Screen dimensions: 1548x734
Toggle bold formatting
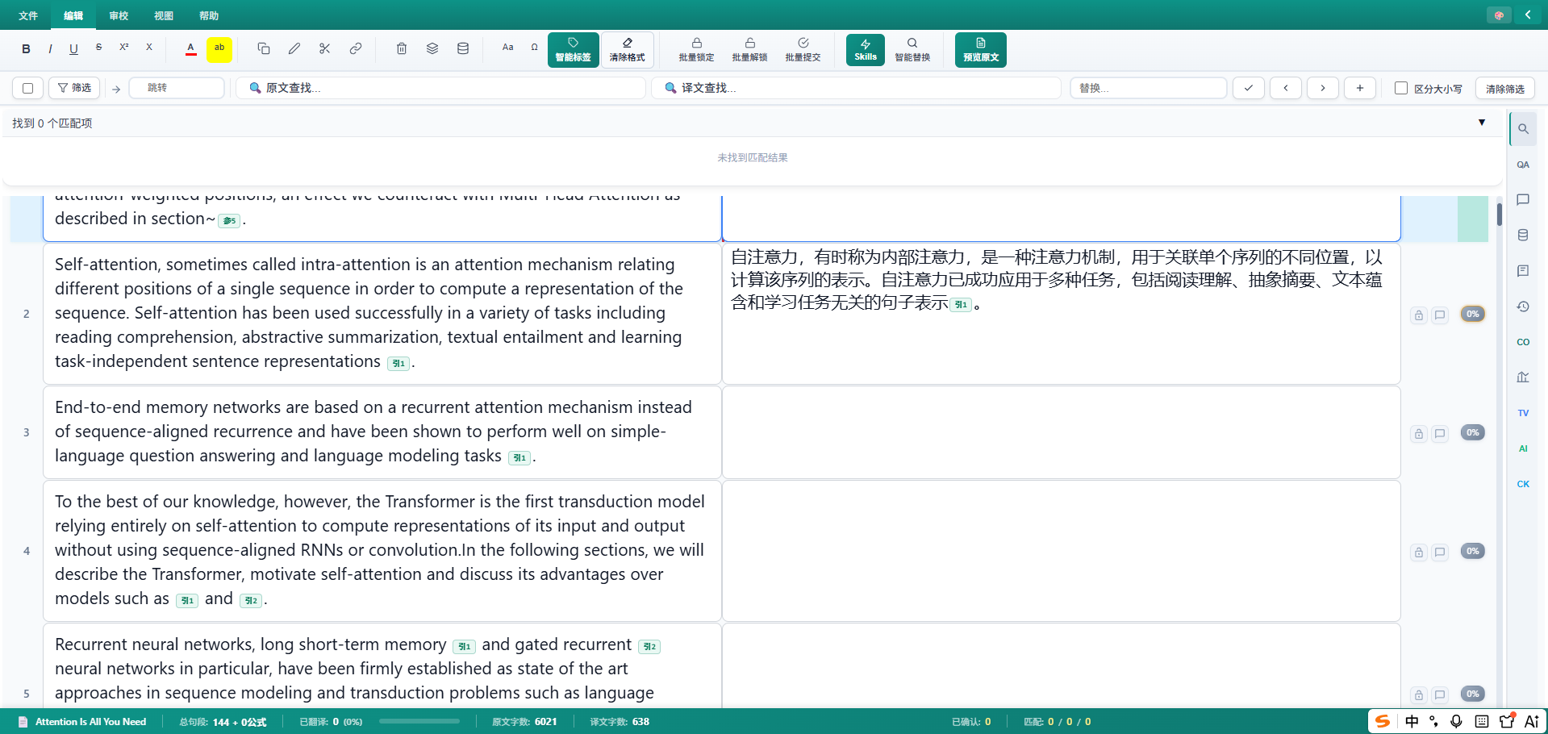pos(26,49)
